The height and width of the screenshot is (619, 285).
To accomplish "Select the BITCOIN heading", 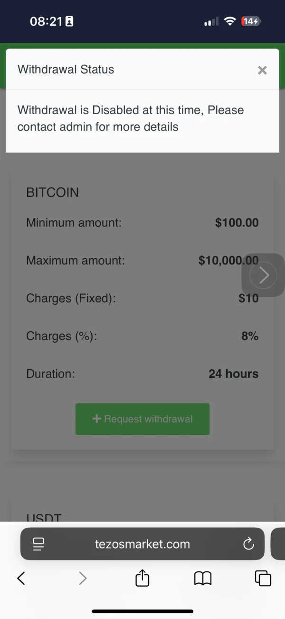I will pyautogui.click(x=53, y=193).
